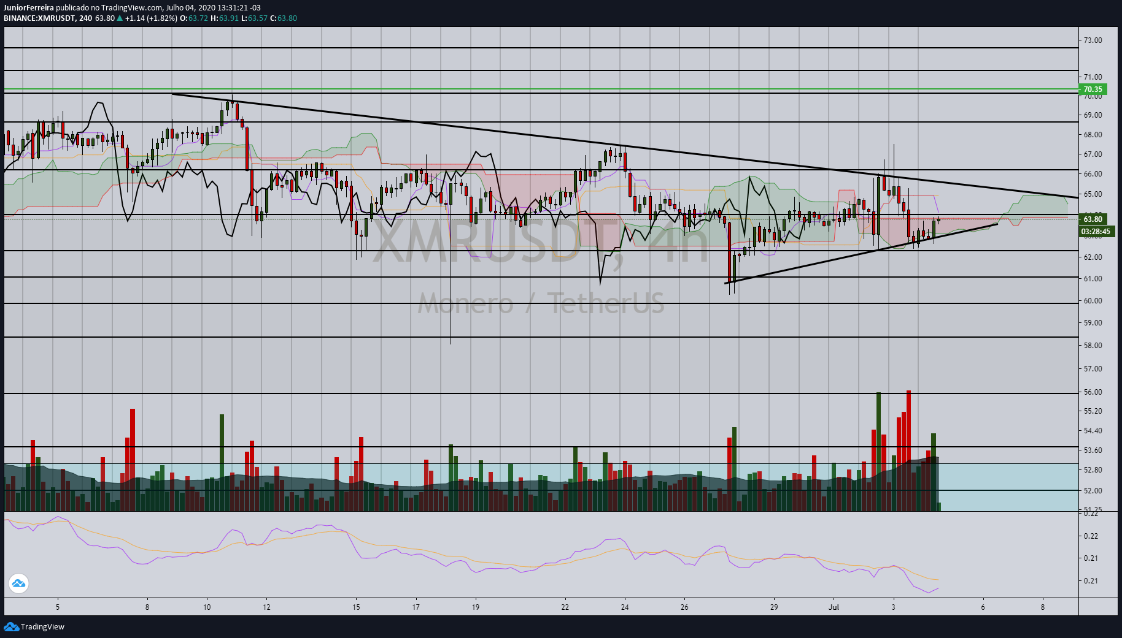Screen dimensions: 1122x638
Task: Click the 03:28:45 countdown timer label
Action: (x=1096, y=231)
